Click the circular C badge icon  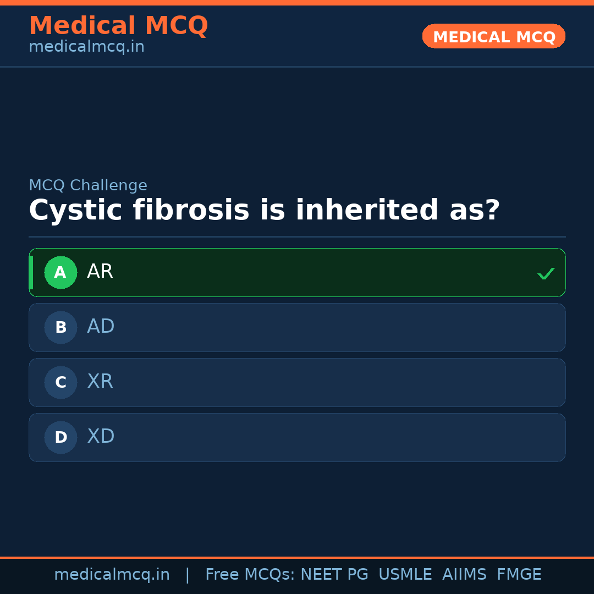pos(61,382)
